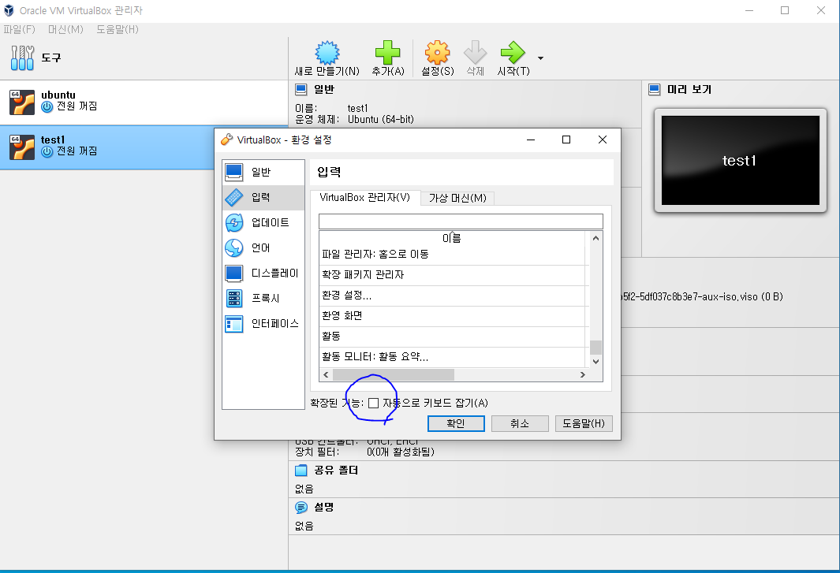The height and width of the screenshot is (573, 840).
Task: Click the vertical scrollbar thumb in shortcut list
Action: point(595,348)
